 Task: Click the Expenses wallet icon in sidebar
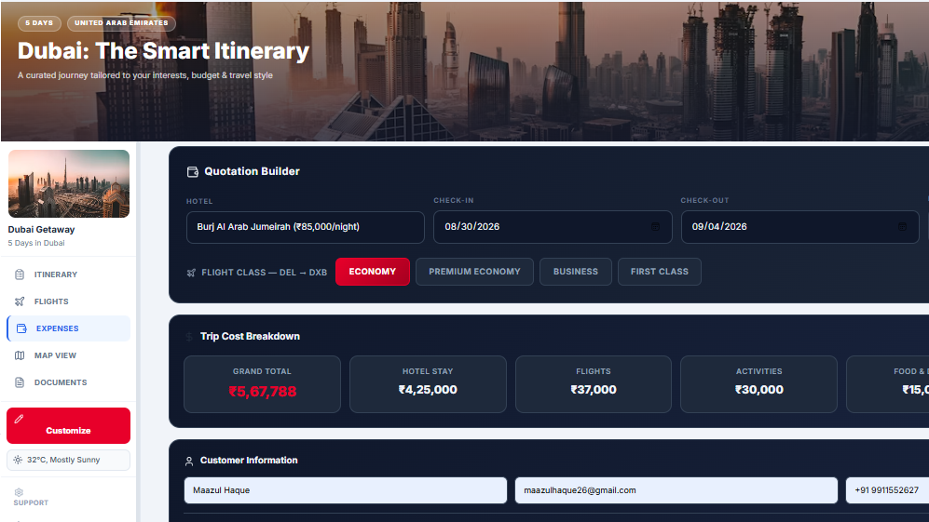tap(22, 328)
